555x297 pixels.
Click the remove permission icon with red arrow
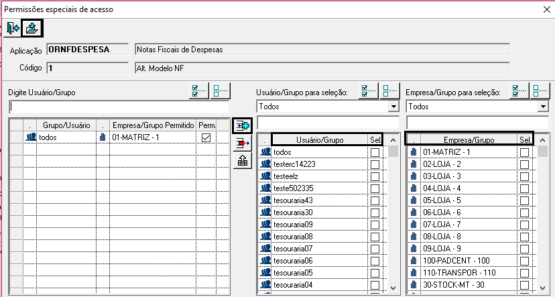[x=243, y=143]
